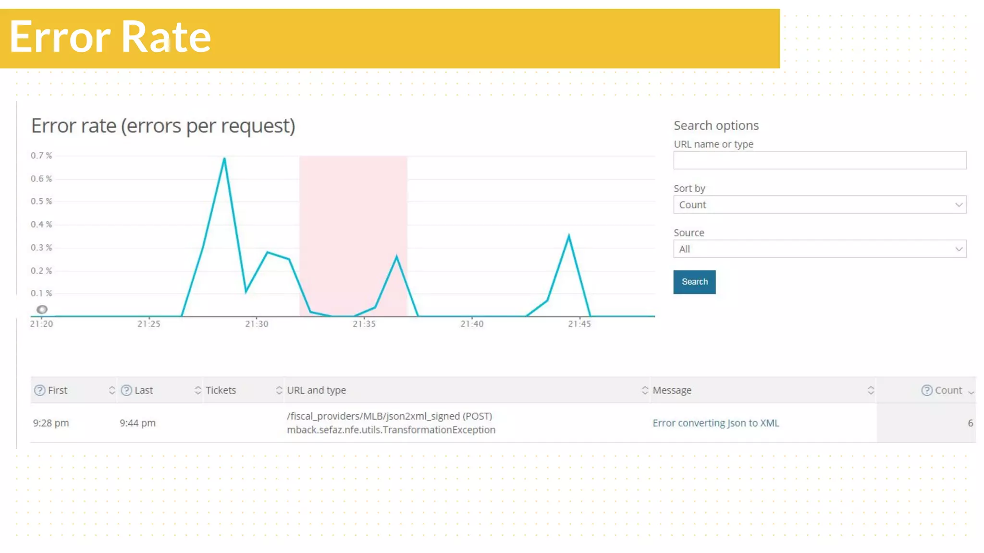Click the help icon beside Count column

click(x=927, y=390)
